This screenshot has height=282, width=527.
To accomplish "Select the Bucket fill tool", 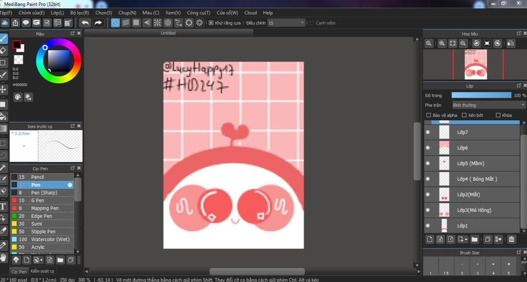I will point(4,117).
